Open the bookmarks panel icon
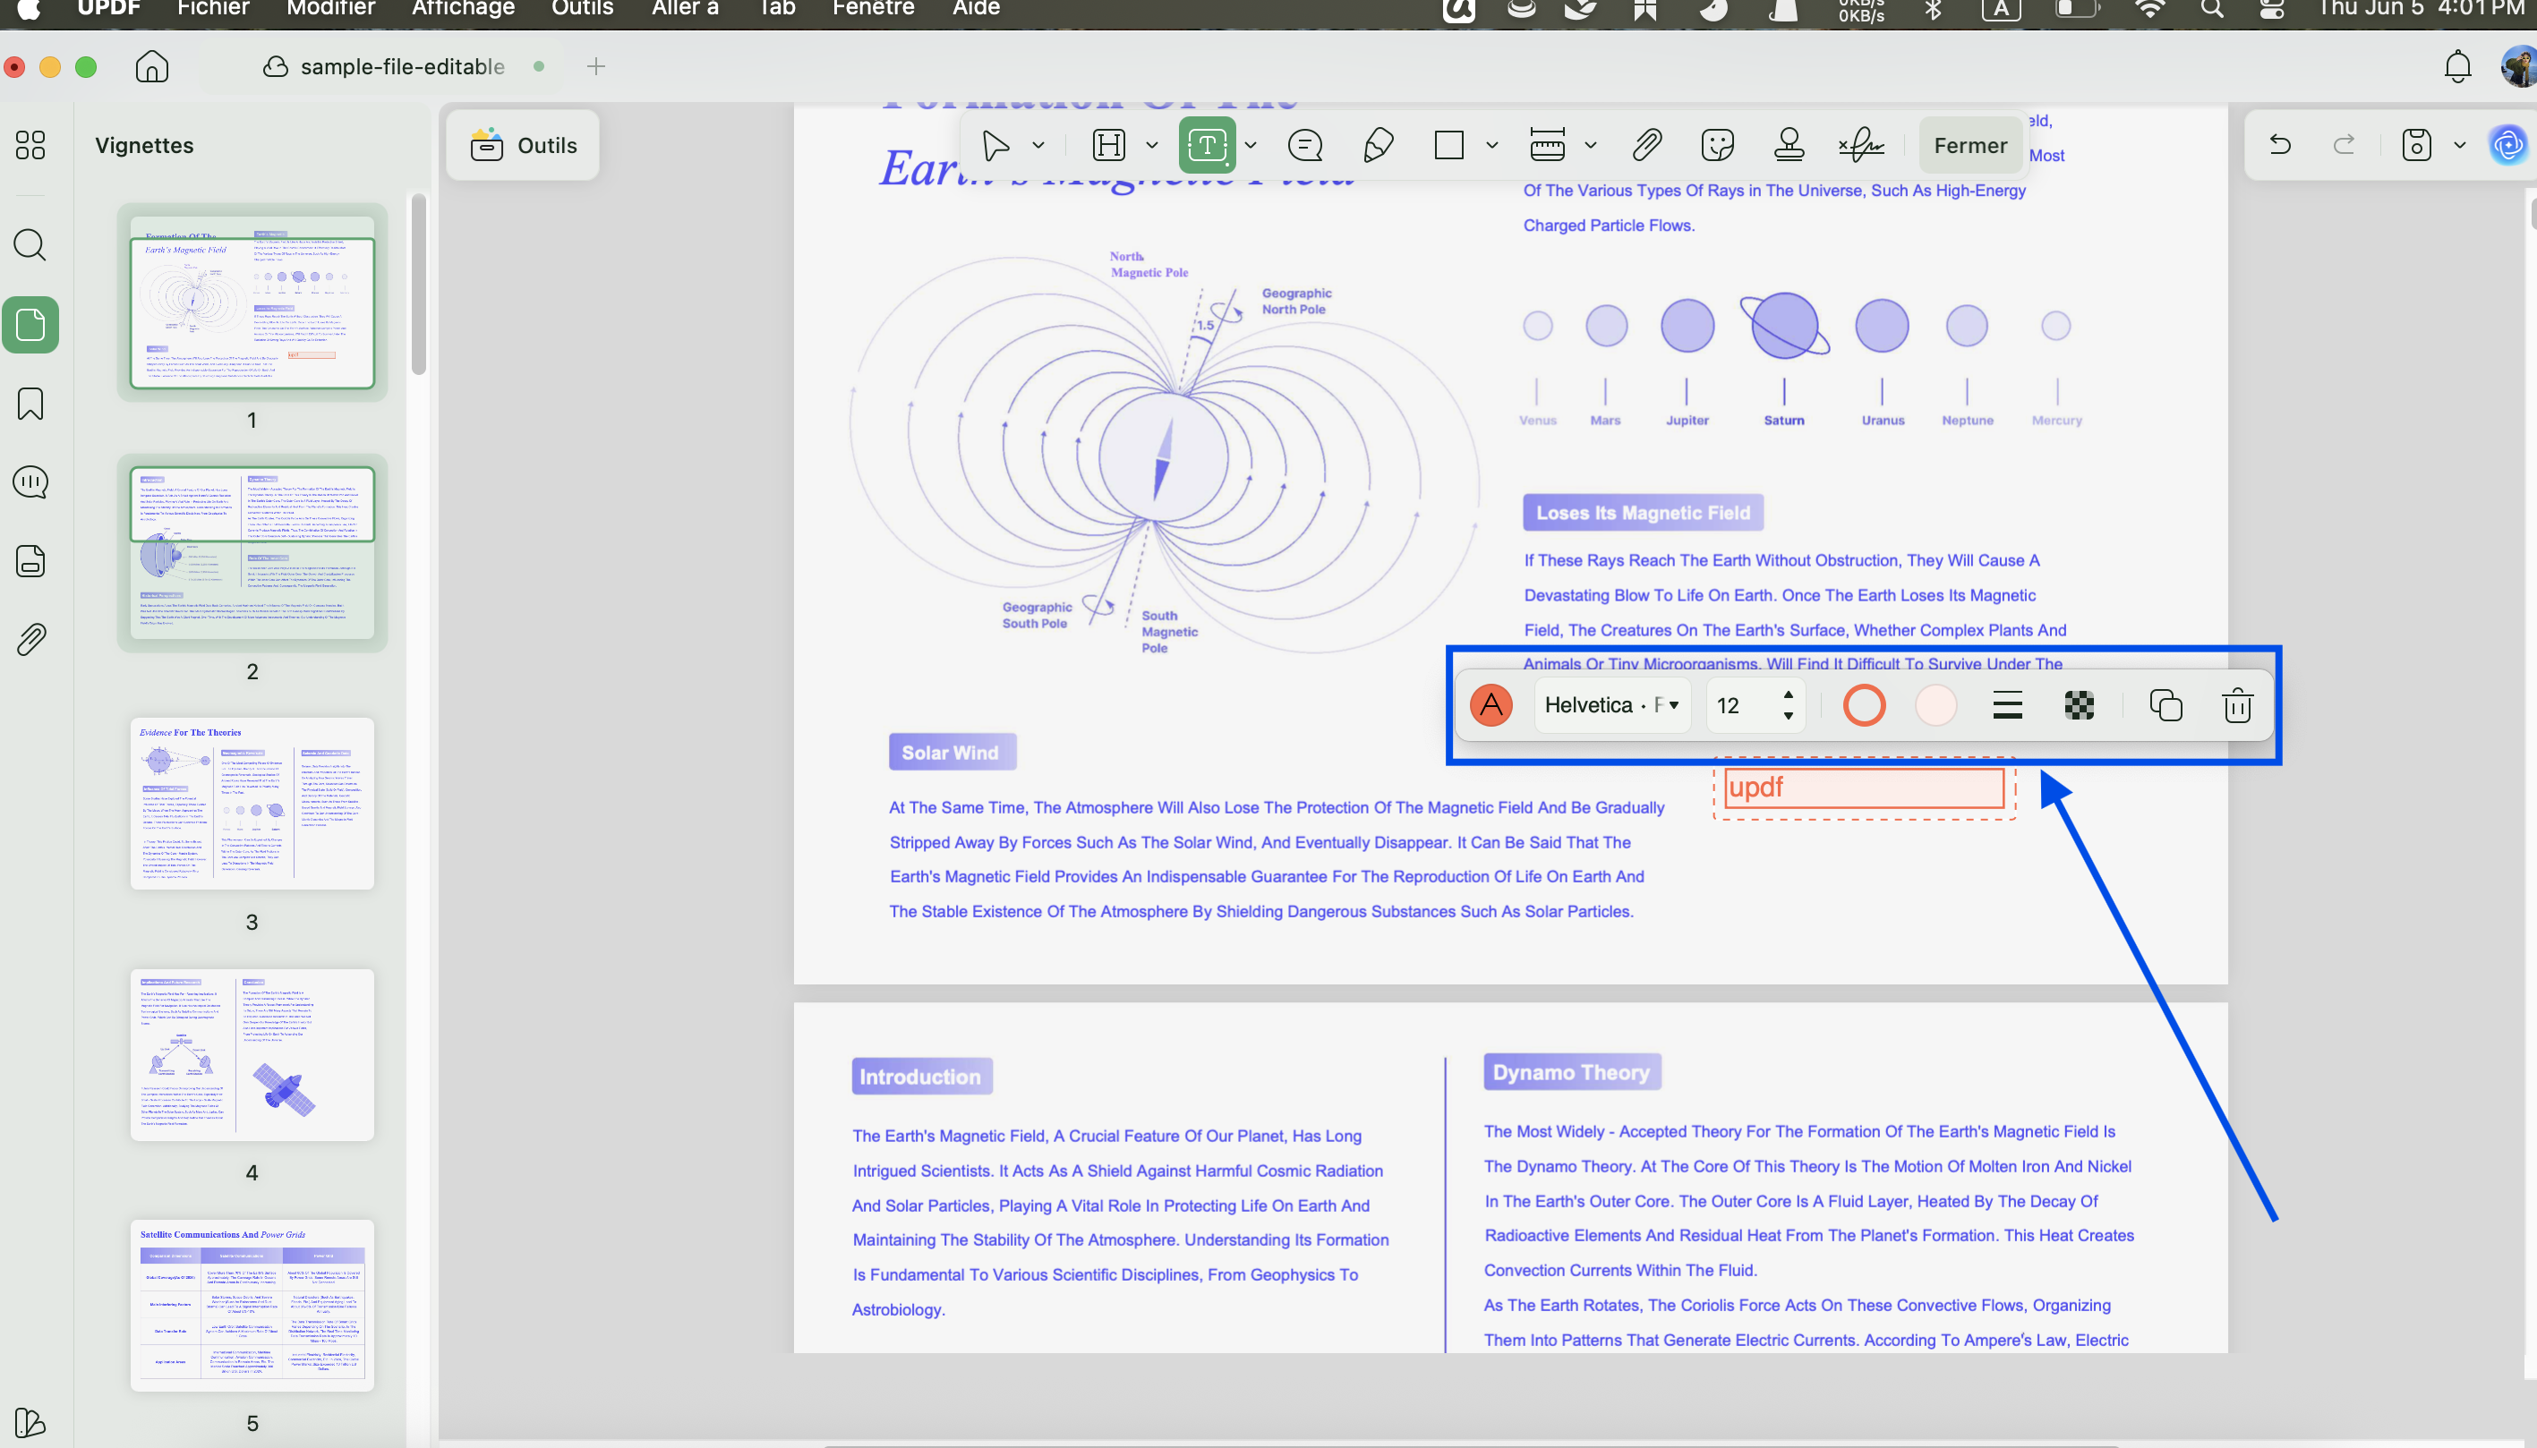This screenshot has width=2537, height=1448. 30,404
